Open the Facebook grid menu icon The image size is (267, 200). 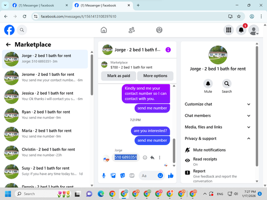(229, 30)
